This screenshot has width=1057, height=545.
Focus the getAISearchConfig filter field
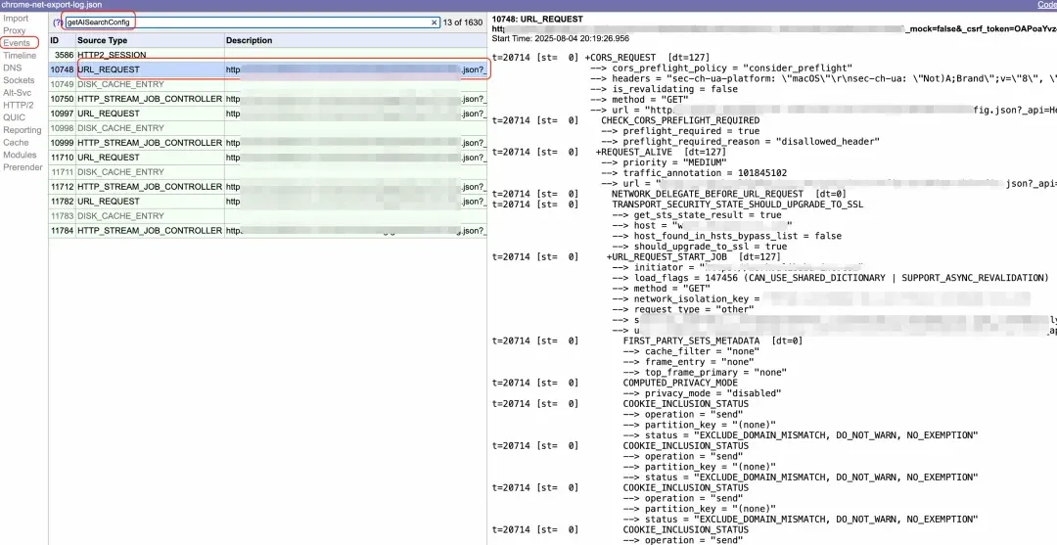pos(253,23)
